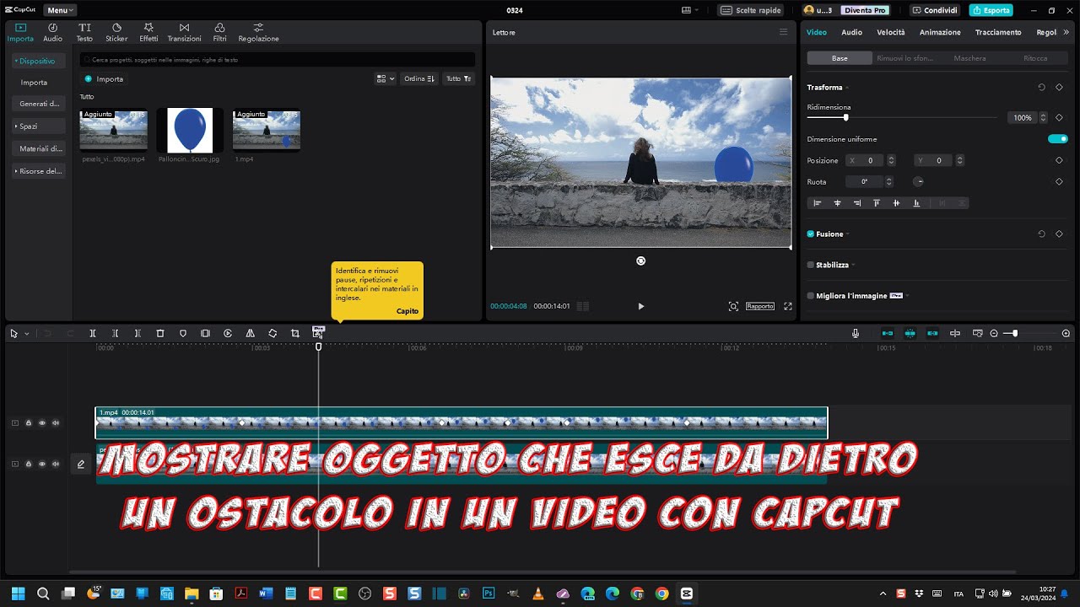Click the fullscreen icon in the player

click(x=788, y=306)
